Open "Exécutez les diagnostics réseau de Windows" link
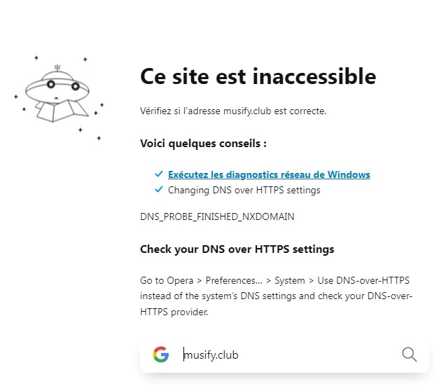The height and width of the screenshot is (386, 446). click(x=269, y=174)
